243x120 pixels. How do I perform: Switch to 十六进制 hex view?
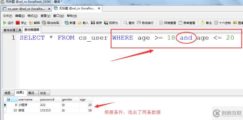click(x=222, y=23)
